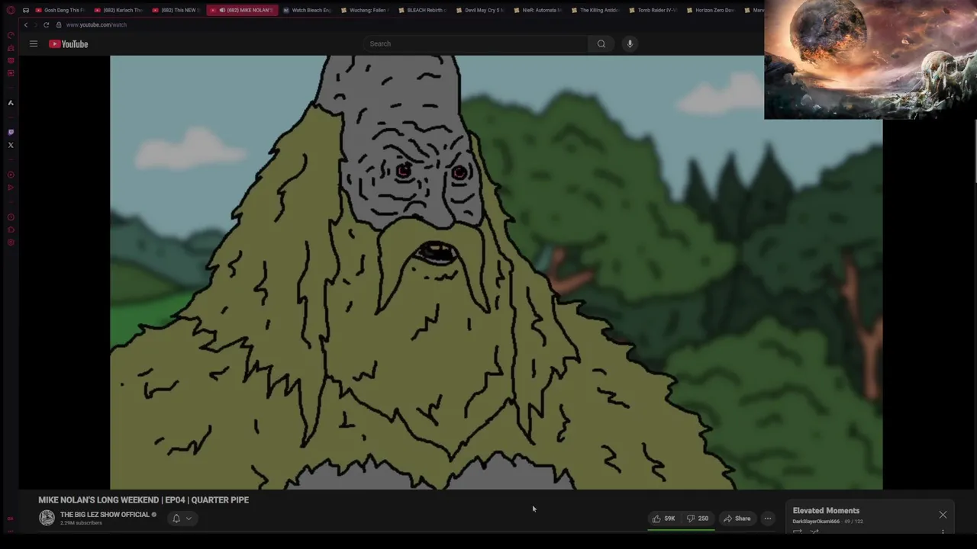
Task: Reload the page with the refresh icon
Action: (46, 24)
